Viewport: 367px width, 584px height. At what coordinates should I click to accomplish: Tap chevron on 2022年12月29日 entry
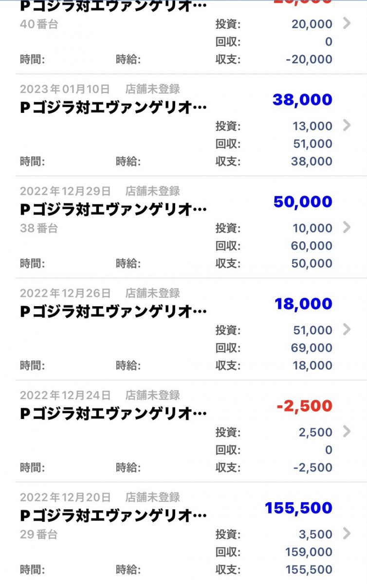pos(347,227)
